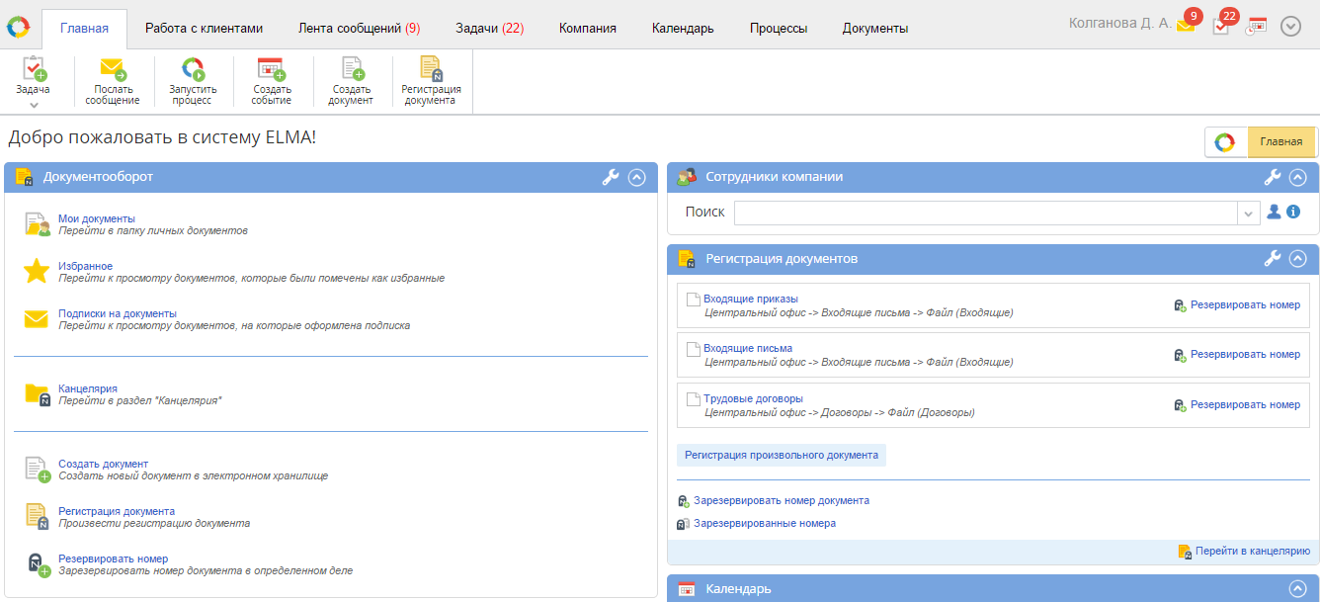
Task: Collapse the Регистрация документов portlet
Action: click(x=1298, y=258)
